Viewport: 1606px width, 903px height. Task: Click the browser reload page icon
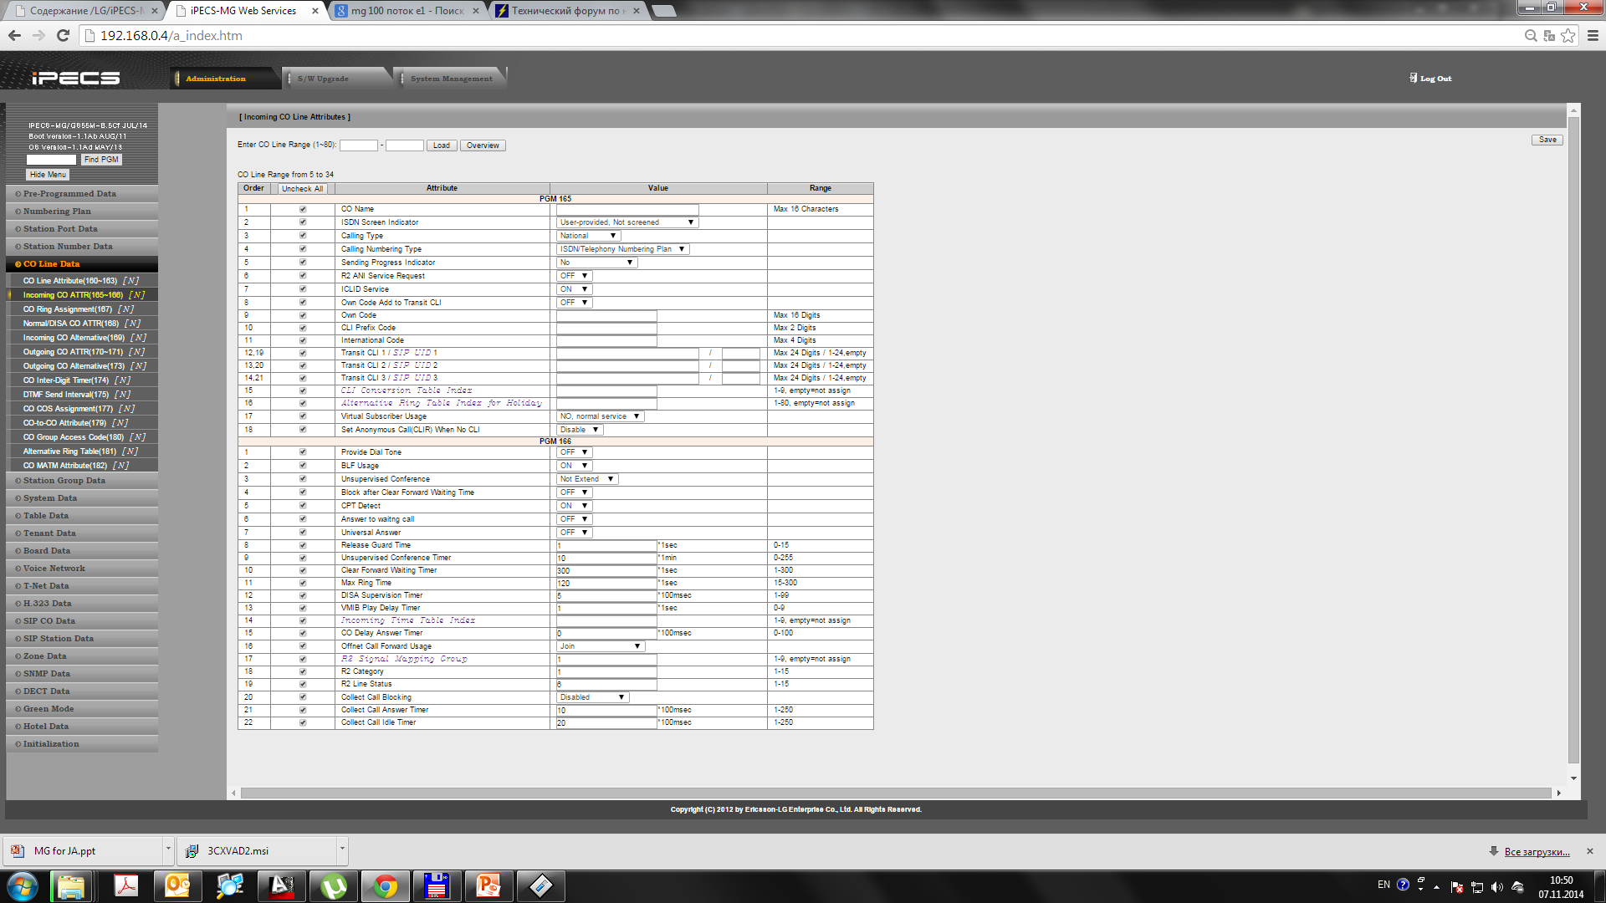tap(63, 35)
